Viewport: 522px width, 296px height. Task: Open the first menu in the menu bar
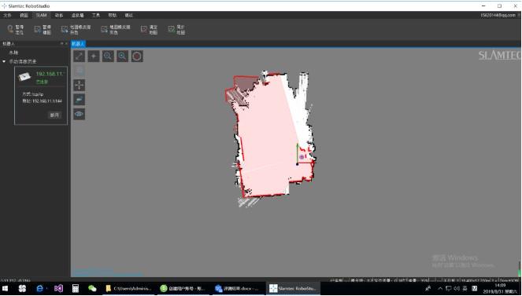point(7,15)
